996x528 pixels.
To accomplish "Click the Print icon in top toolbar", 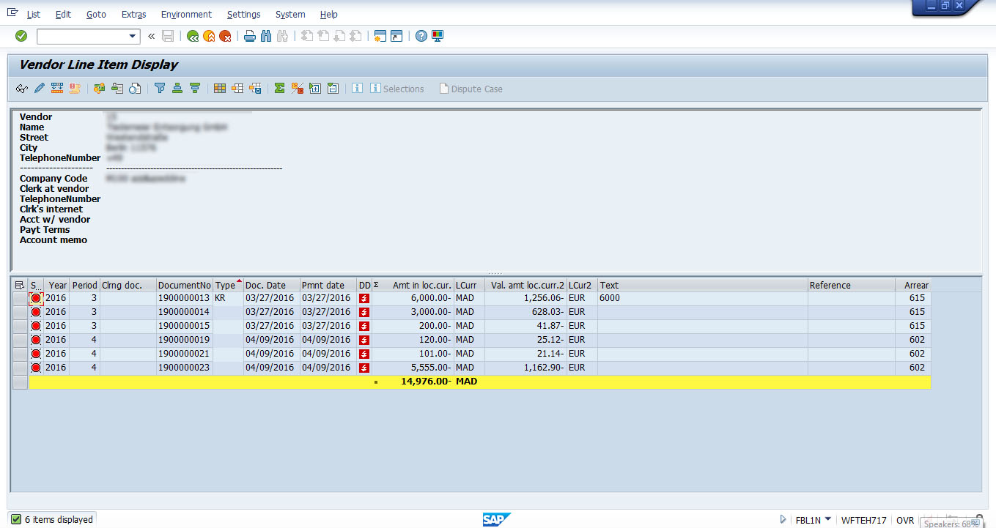I will click(x=250, y=36).
